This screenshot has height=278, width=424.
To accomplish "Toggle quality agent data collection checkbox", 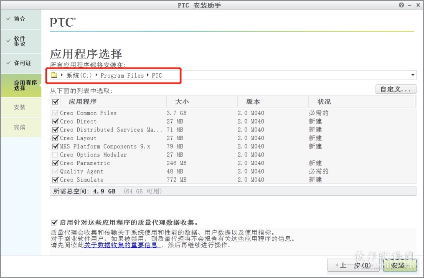I will click(54, 222).
